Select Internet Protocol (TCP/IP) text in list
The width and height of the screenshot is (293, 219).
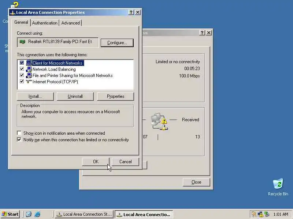pyautogui.click(x=55, y=81)
